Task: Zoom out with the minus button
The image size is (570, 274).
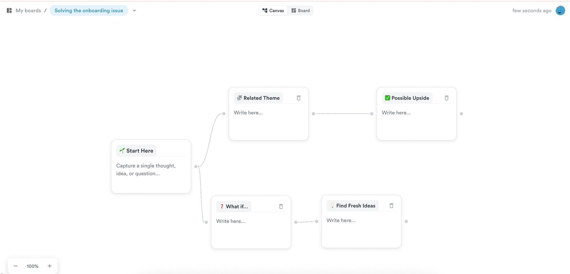Action: tap(16, 266)
